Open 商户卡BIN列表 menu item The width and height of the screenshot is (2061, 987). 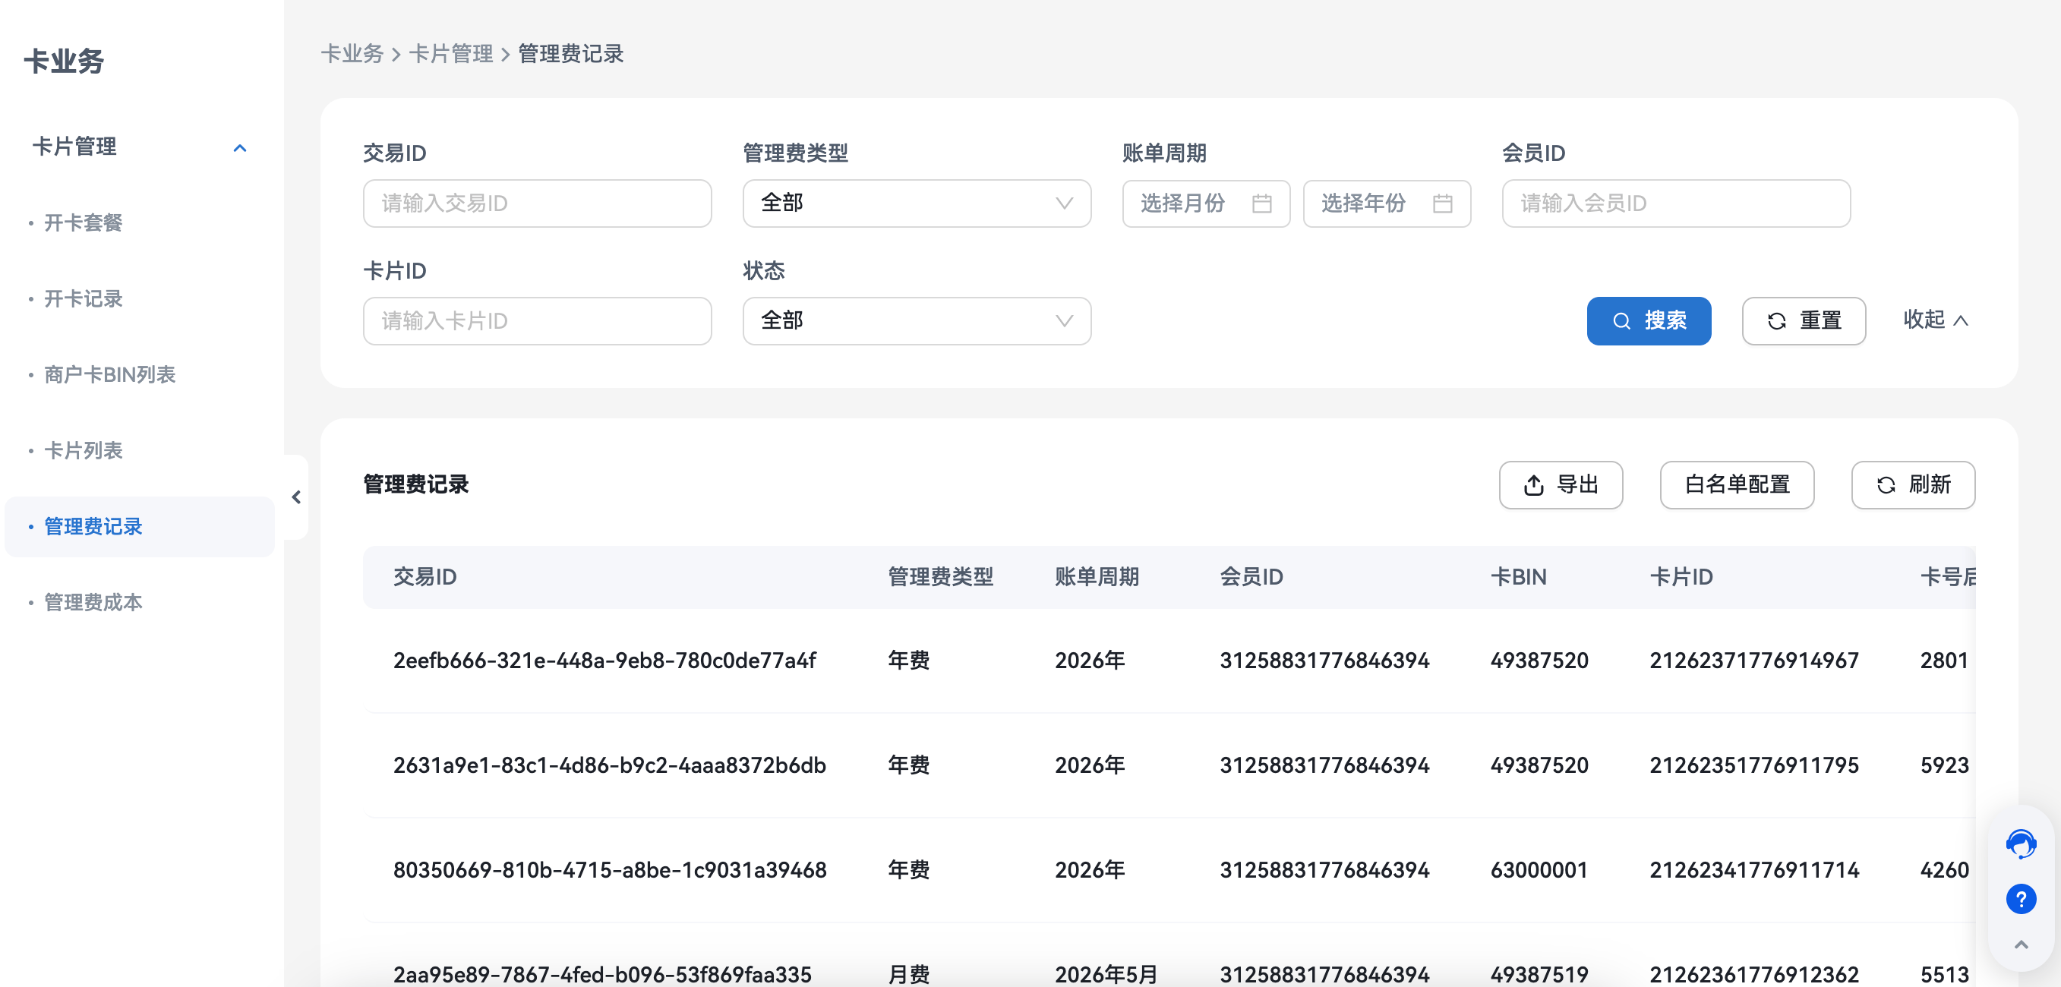pos(109,374)
